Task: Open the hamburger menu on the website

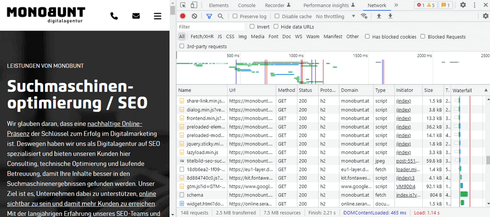Action: 158,16
